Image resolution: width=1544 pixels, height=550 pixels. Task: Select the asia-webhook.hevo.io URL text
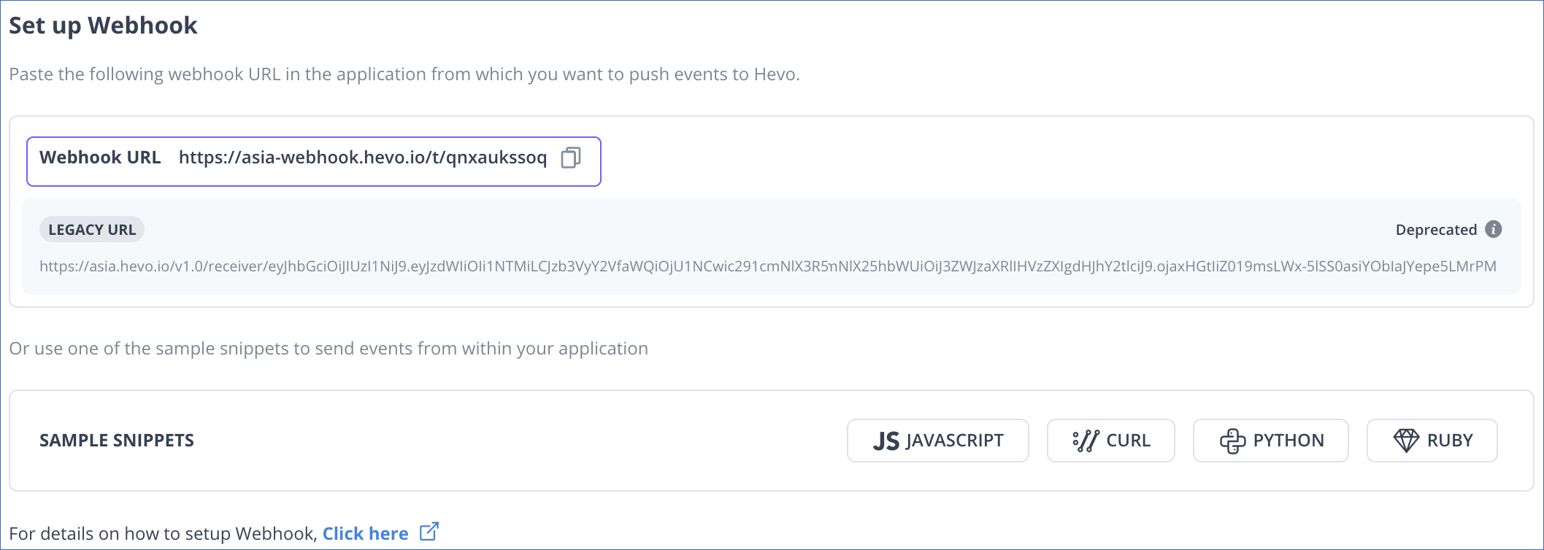[x=363, y=158]
